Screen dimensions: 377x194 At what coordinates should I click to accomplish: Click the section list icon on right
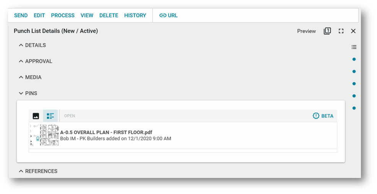[x=354, y=47]
